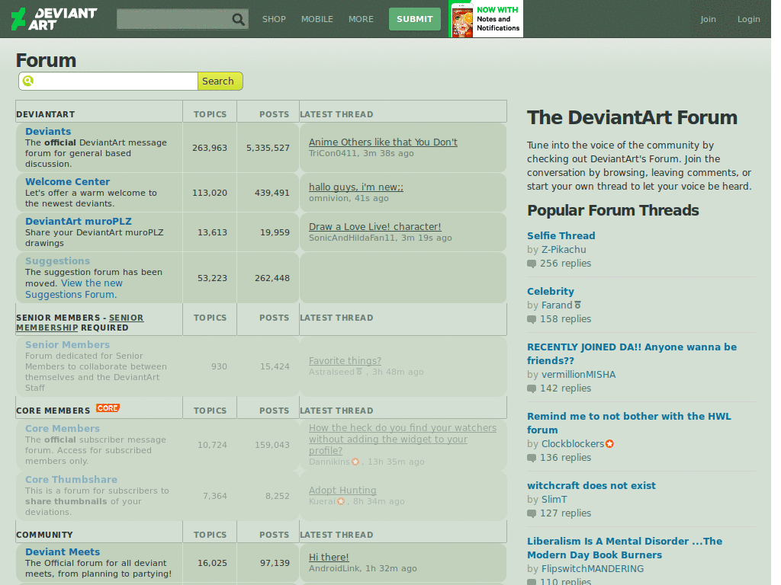
Task: Click the 19,959 posts count for muroPLZ
Action: click(x=275, y=232)
